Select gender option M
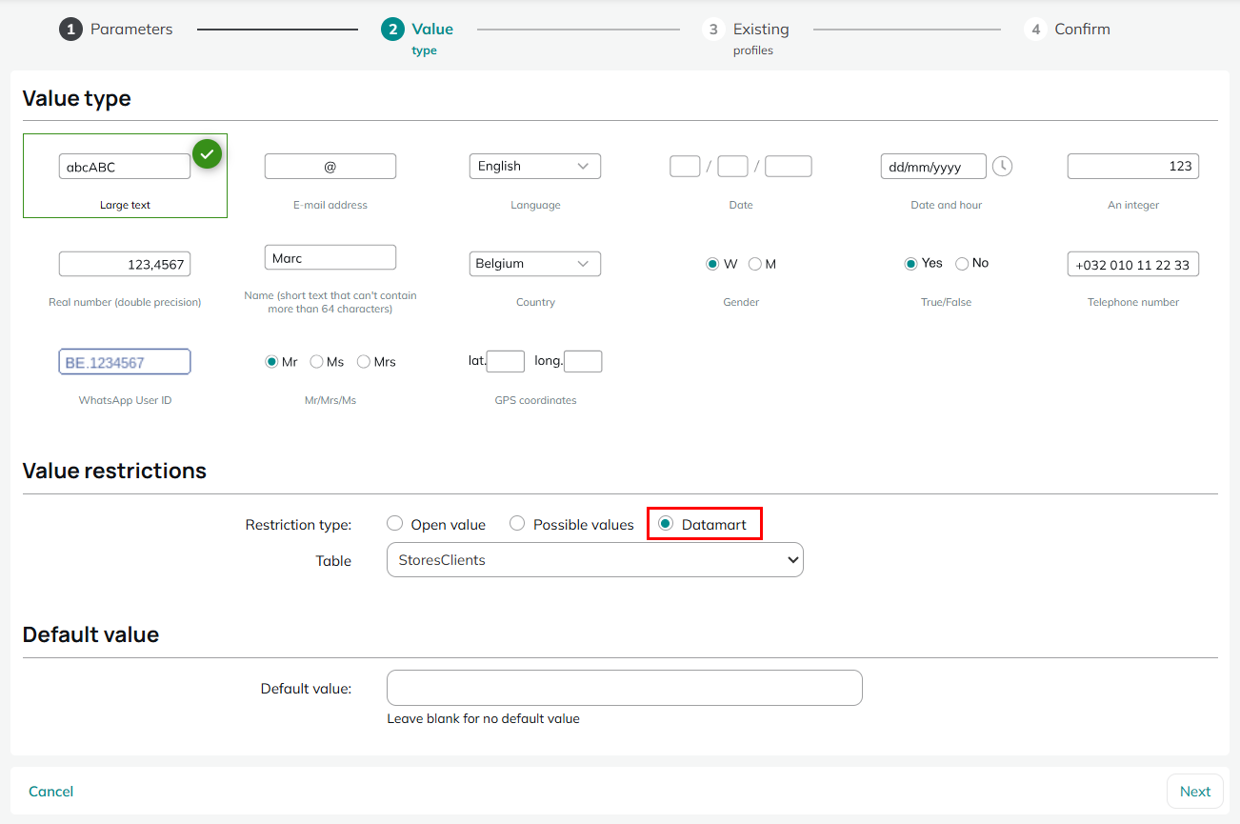 pyautogui.click(x=755, y=264)
